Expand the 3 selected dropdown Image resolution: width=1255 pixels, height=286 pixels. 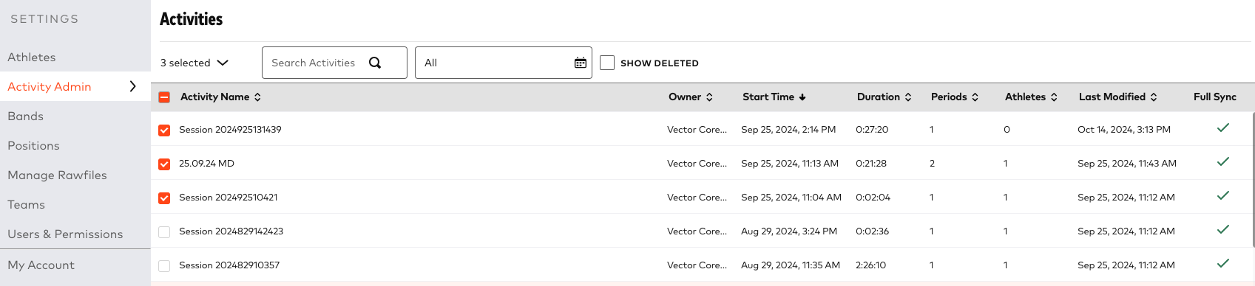pos(194,63)
